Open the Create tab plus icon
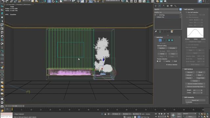 156,6
